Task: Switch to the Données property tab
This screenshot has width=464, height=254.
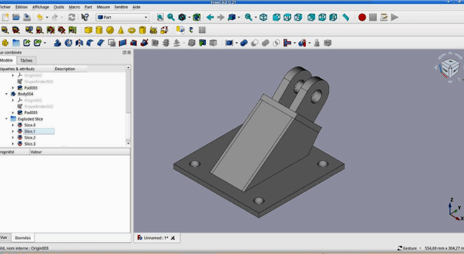Action: click(x=23, y=238)
